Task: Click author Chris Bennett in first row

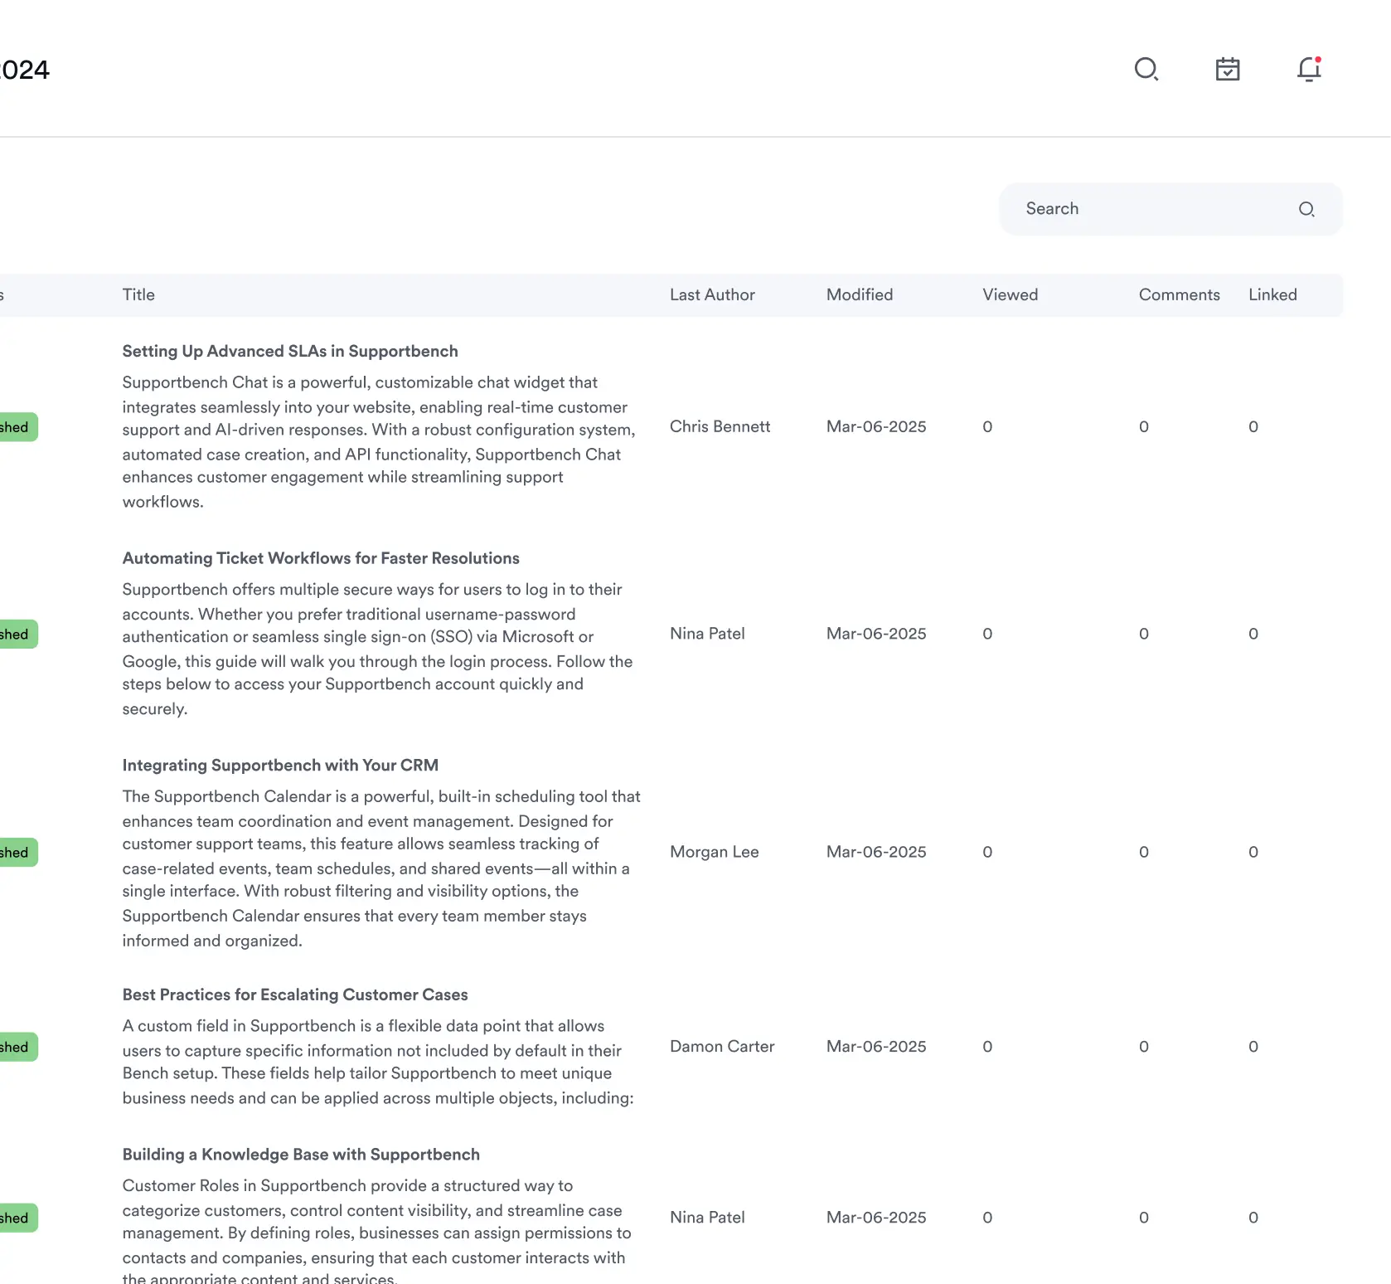Action: click(720, 426)
